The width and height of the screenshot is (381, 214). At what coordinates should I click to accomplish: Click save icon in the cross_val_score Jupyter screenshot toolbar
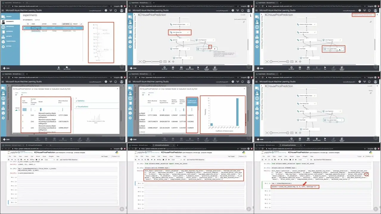pyautogui.click(x=262, y=160)
